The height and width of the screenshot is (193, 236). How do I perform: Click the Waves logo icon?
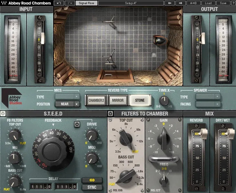pos(4,3)
